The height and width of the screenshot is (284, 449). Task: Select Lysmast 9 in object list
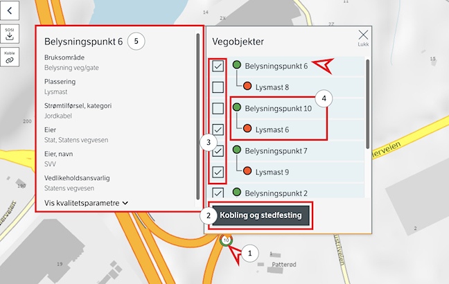(272, 172)
